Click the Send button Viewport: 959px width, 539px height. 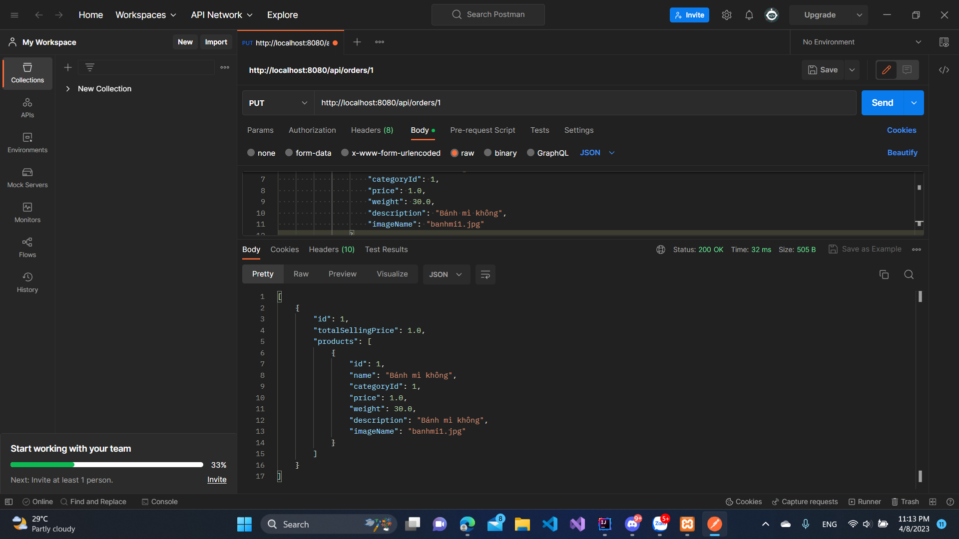(882, 103)
